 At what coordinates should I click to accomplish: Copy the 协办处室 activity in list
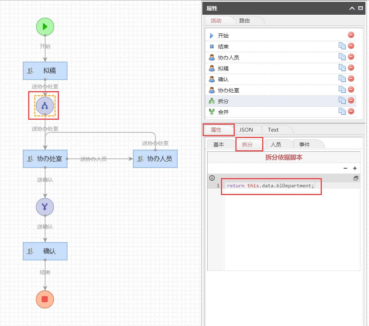point(342,89)
